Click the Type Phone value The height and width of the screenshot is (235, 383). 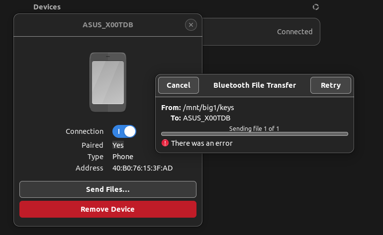(123, 157)
